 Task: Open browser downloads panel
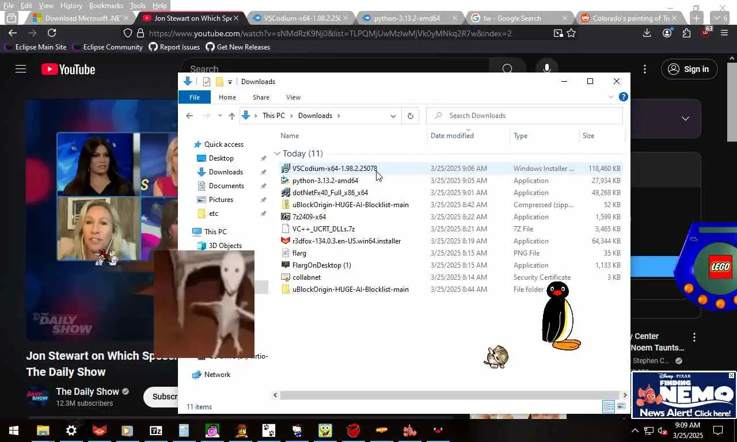point(647,33)
